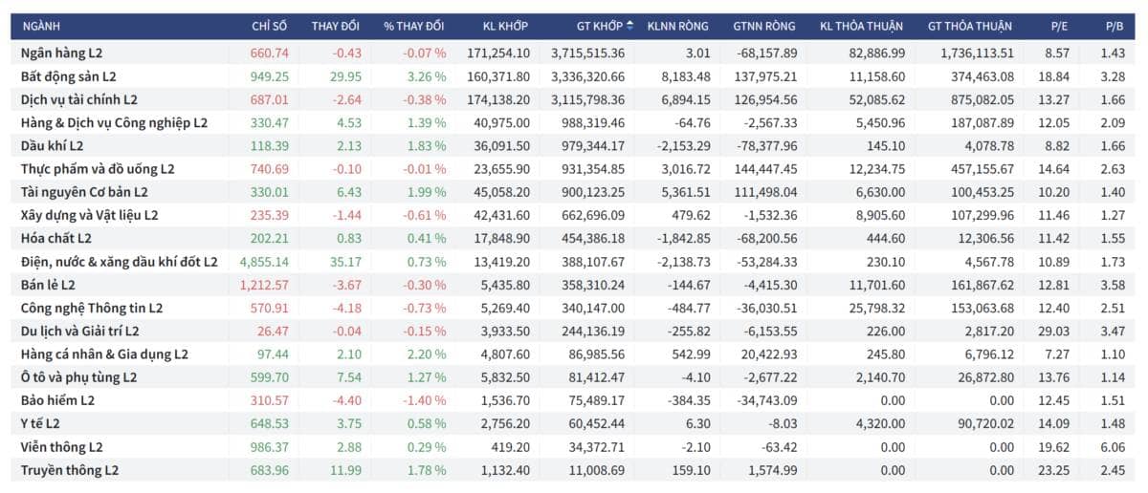Viewport: 1148px width, 493px height.
Task: Select the Hóa chất L2 sector
Action: pyautogui.click(x=57, y=238)
